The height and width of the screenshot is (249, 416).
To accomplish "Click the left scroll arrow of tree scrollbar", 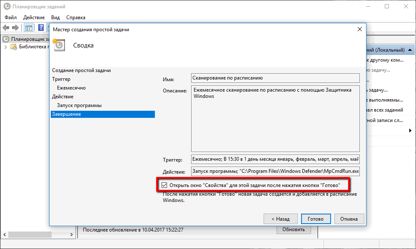I will click(5, 235).
